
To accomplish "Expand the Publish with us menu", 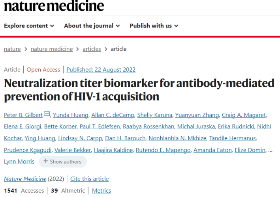I will [x=154, y=26].
